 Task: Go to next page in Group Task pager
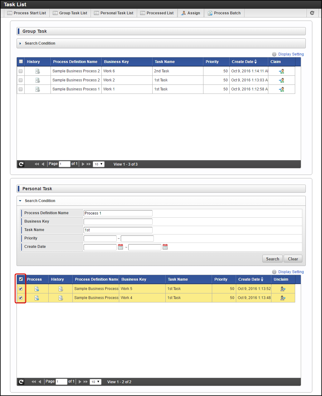tap(83, 164)
